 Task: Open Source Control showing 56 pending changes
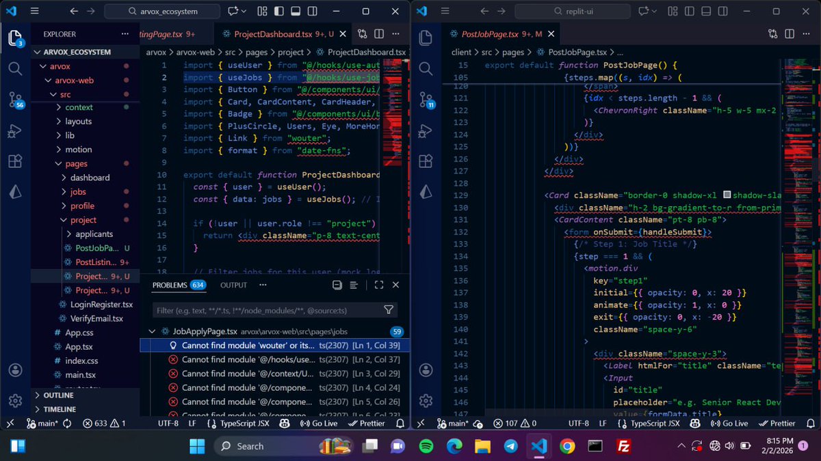(15, 100)
